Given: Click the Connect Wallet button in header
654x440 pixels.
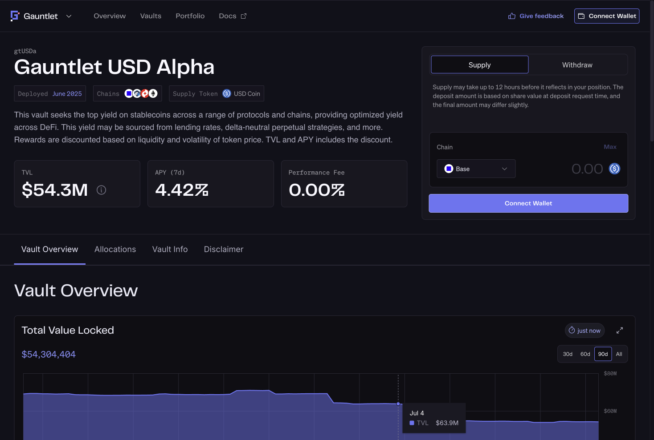Looking at the screenshot, I should click(x=607, y=16).
